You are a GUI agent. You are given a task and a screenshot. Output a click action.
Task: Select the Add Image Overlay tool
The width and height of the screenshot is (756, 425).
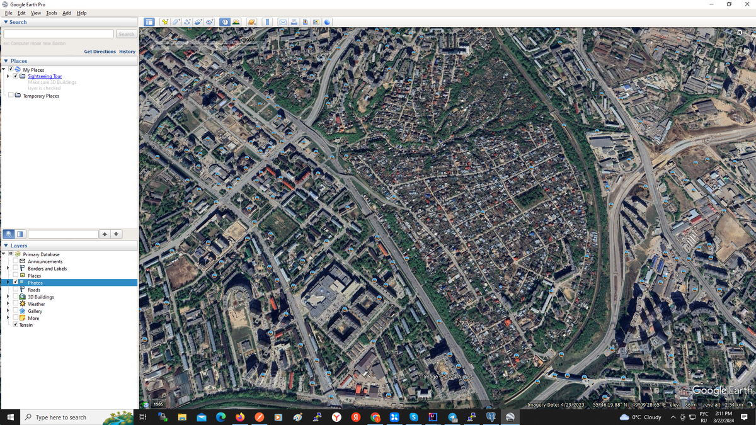tap(198, 22)
